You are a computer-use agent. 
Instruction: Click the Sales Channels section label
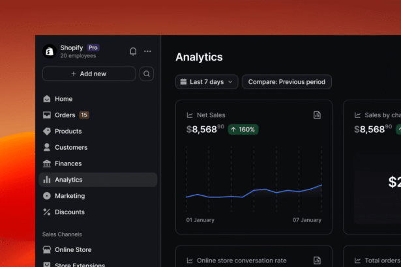point(62,234)
